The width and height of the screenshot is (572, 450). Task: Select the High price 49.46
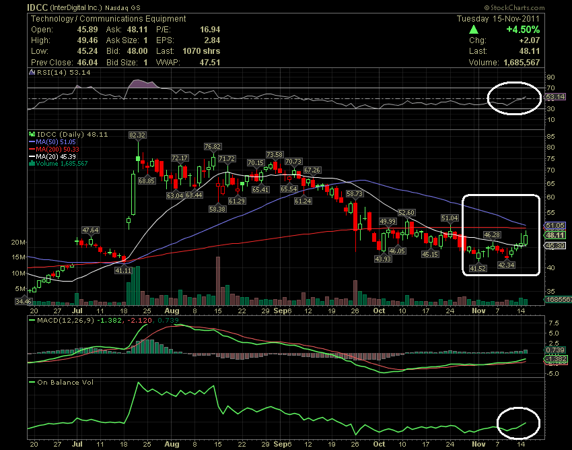pos(87,40)
